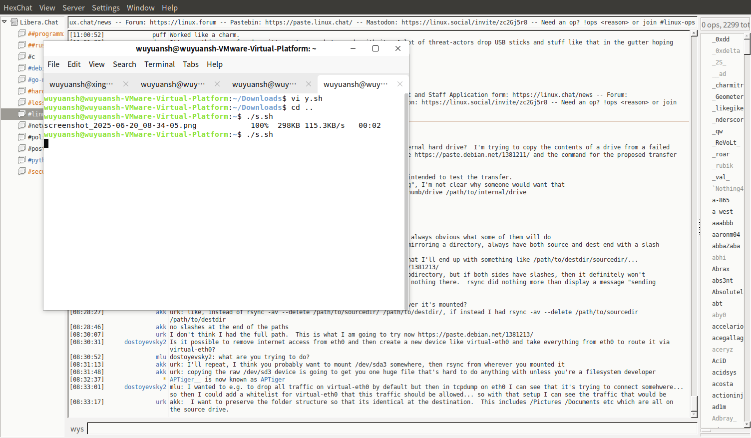Select user Abrax in the user list

tap(721, 269)
